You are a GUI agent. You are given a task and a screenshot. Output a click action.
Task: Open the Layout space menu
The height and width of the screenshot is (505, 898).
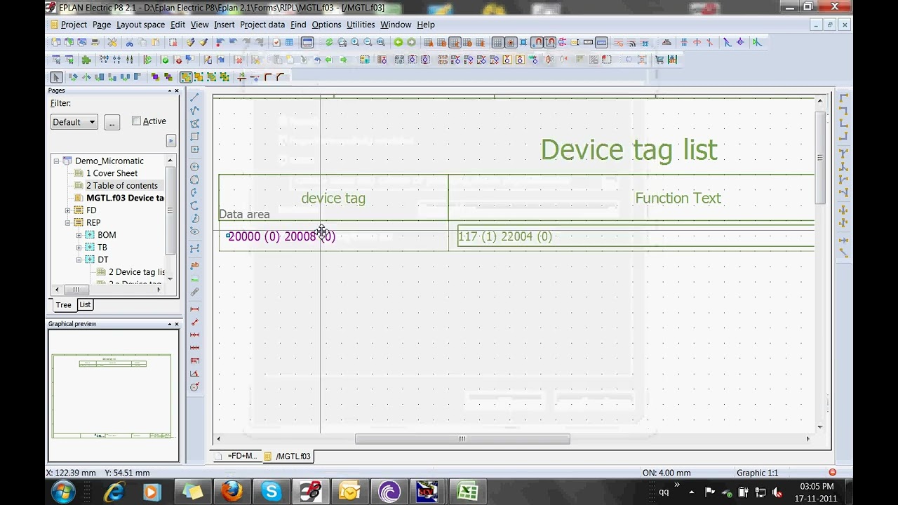(140, 25)
